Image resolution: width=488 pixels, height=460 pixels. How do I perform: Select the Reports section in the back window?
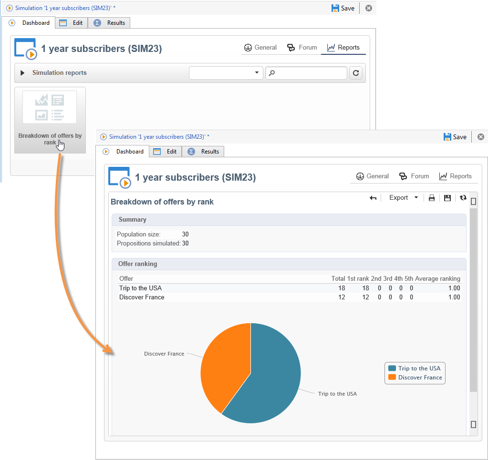343,47
